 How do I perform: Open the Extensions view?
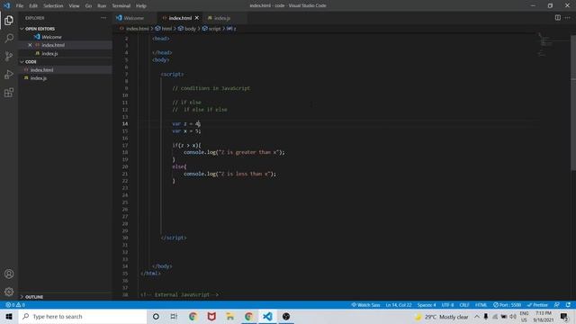[x=9, y=92]
